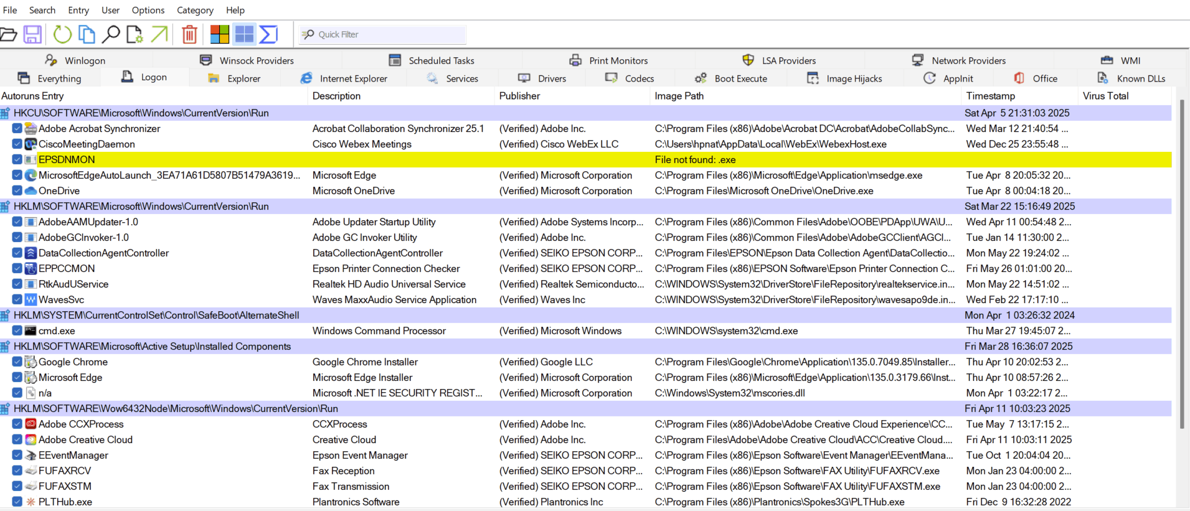This screenshot has width=1190, height=511.
Task: Switch to the WMI tab
Action: click(1121, 60)
